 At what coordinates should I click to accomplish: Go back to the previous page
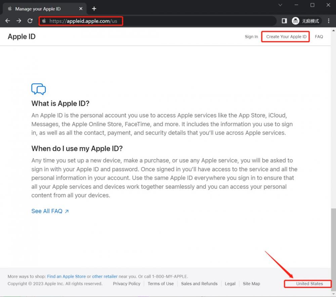pos(8,21)
